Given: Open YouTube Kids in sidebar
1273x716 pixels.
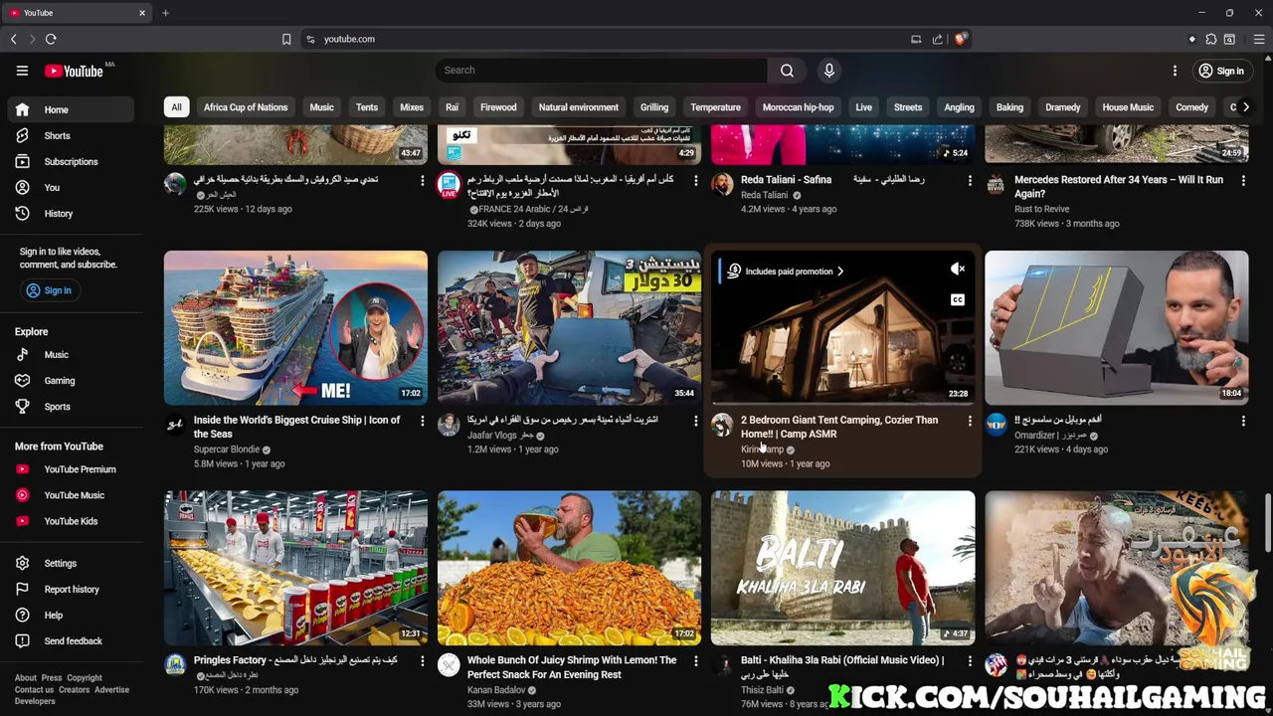Looking at the screenshot, I should (71, 521).
